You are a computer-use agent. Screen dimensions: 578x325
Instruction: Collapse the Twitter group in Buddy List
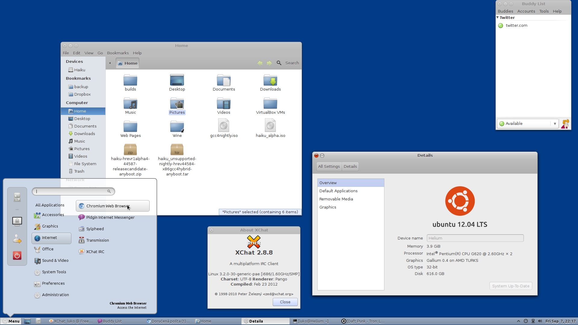coord(498,17)
